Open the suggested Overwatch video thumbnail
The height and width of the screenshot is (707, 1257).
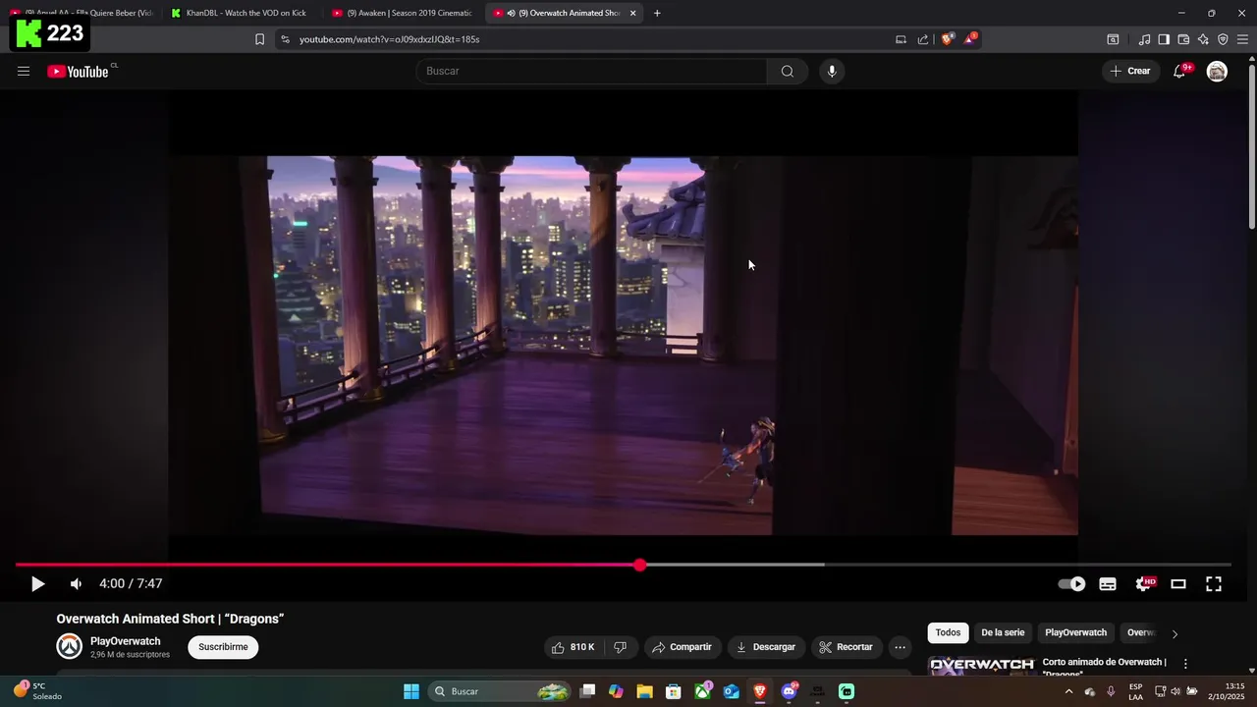981,666
